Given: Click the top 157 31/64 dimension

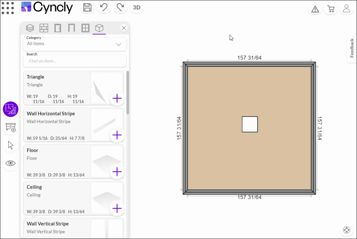Looking at the screenshot, I should [249, 58].
